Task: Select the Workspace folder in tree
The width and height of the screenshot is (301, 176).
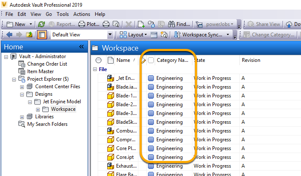Action: (x=63, y=109)
